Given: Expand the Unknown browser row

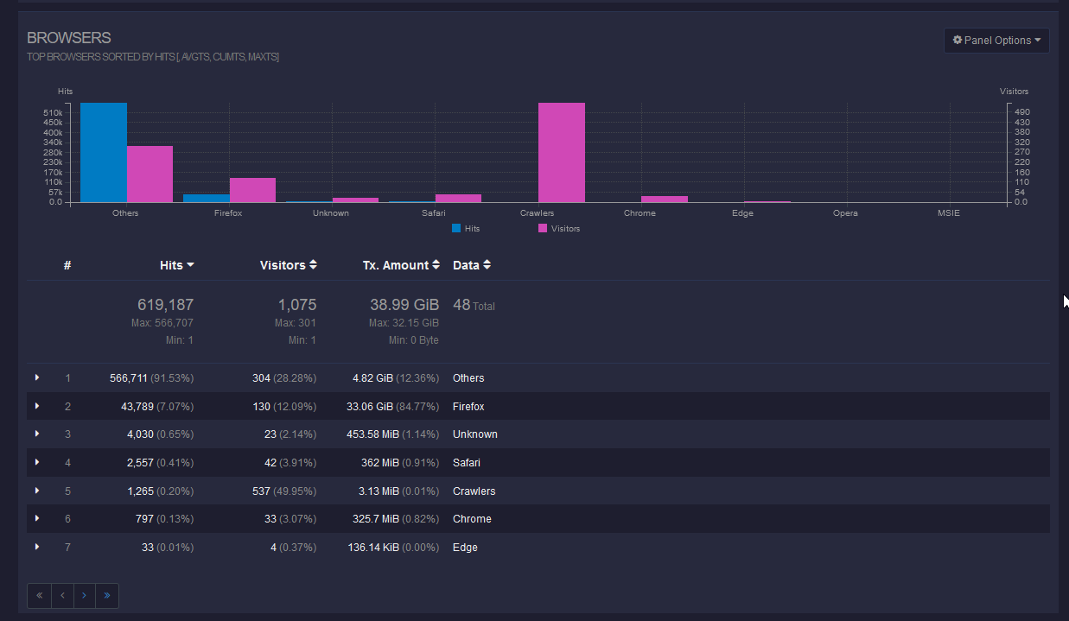Looking at the screenshot, I should pyautogui.click(x=37, y=434).
